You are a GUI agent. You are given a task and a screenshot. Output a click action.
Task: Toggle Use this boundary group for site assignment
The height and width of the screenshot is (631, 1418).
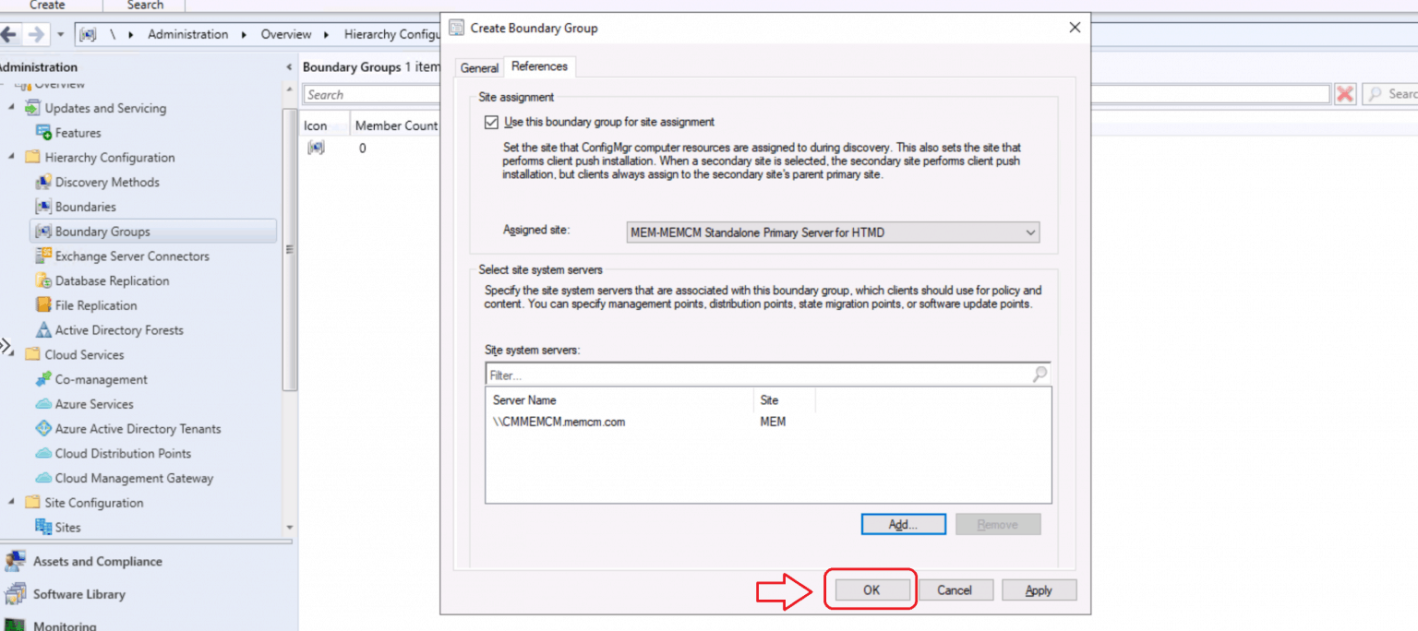(x=490, y=122)
